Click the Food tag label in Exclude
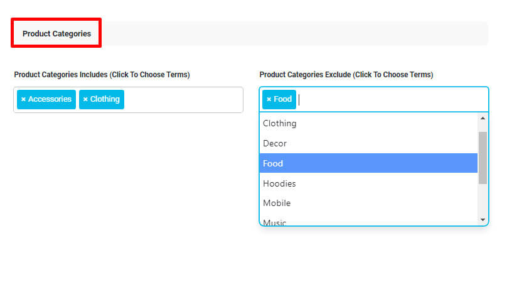Viewport: 507px width, 304px height. (x=282, y=99)
